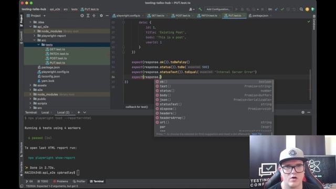
Task: Click the green build hammer icon
Action: click(200, 9)
